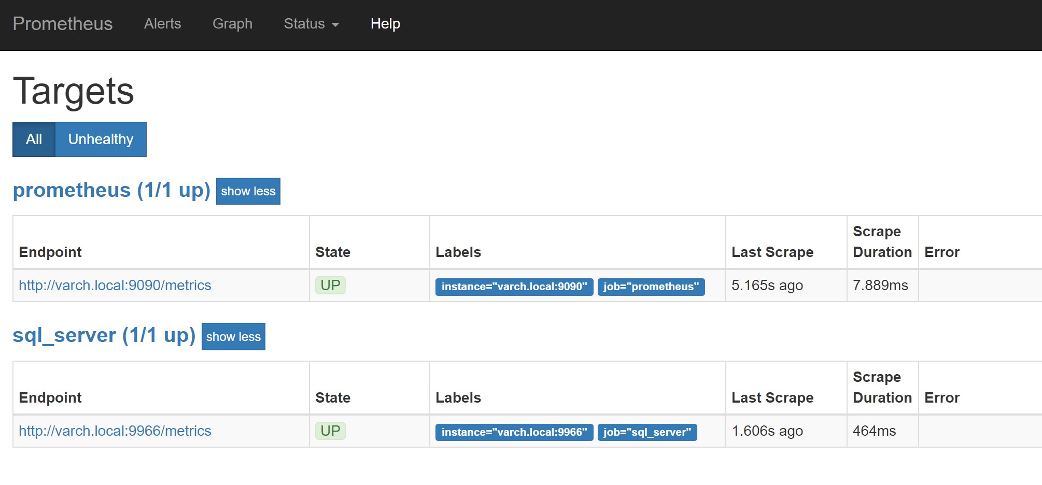The height and width of the screenshot is (485, 1042).
Task: Click the sql_server (1/1 up) heading
Action: click(104, 335)
